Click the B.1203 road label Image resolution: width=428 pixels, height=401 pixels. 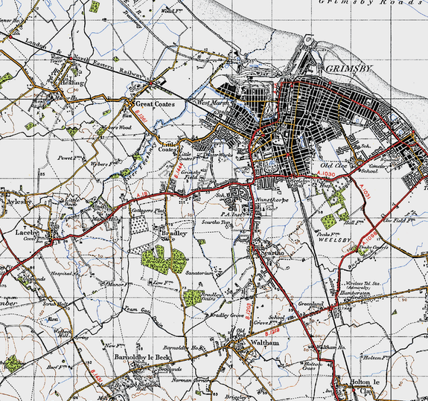pyautogui.click(x=248, y=311)
